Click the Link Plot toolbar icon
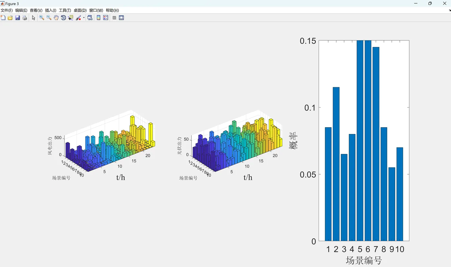The width and height of the screenshot is (451, 267). pos(90,18)
